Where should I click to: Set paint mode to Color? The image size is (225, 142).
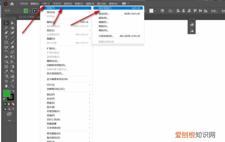5,104
